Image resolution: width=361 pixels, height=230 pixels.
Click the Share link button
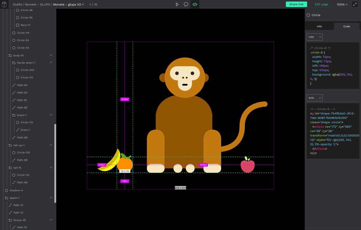pyautogui.click(x=296, y=4)
